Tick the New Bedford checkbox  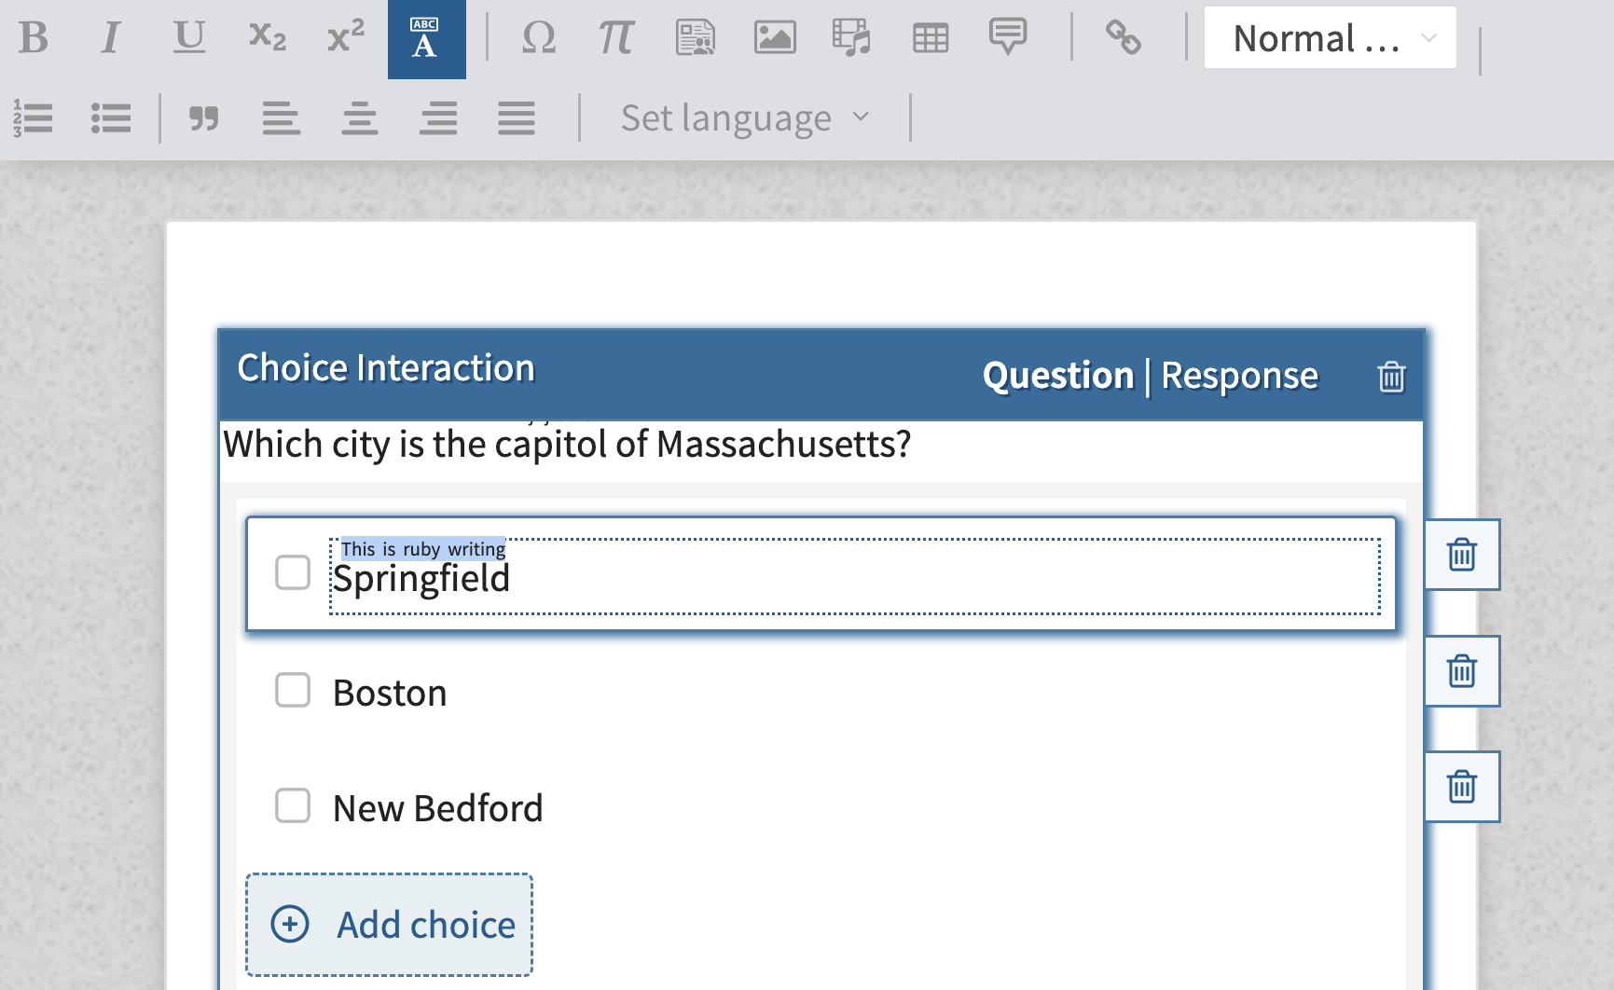(x=293, y=805)
